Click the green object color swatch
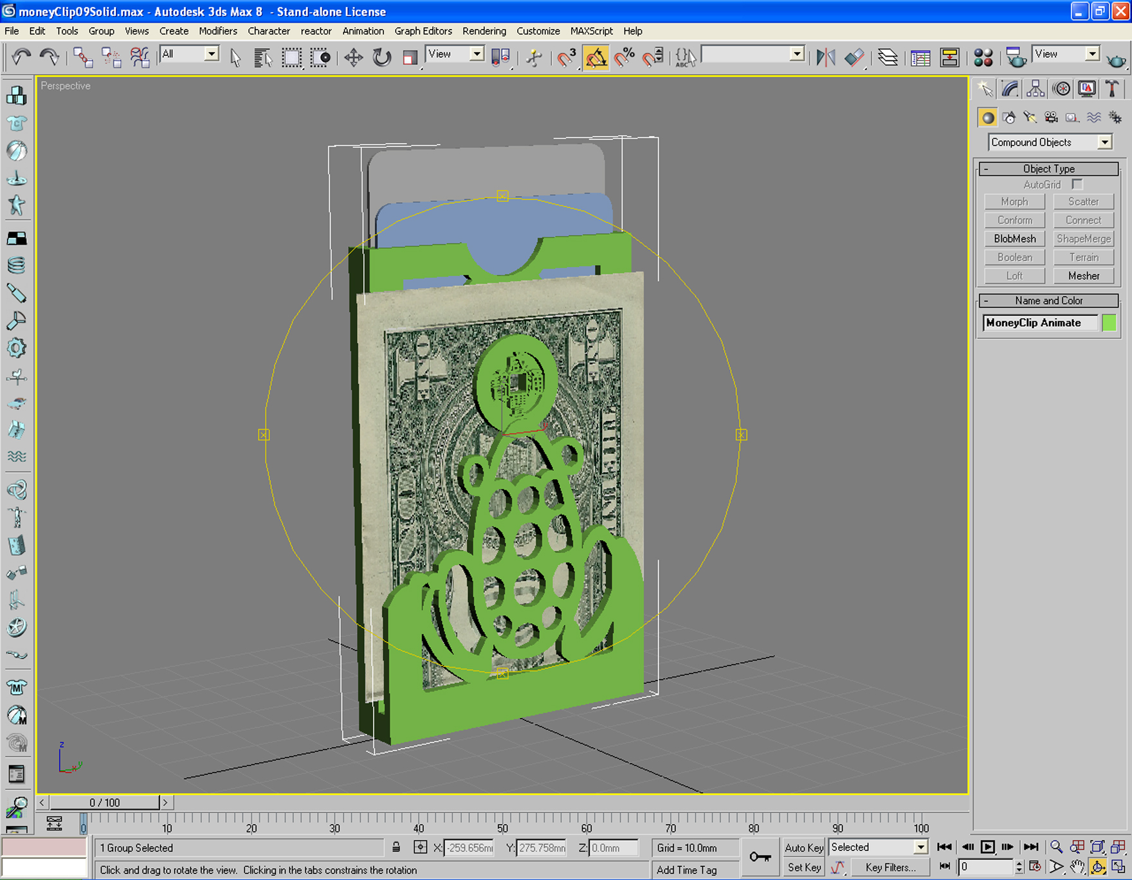The width and height of the screenshot is (1132, 880). click(x=1109, y=323)
